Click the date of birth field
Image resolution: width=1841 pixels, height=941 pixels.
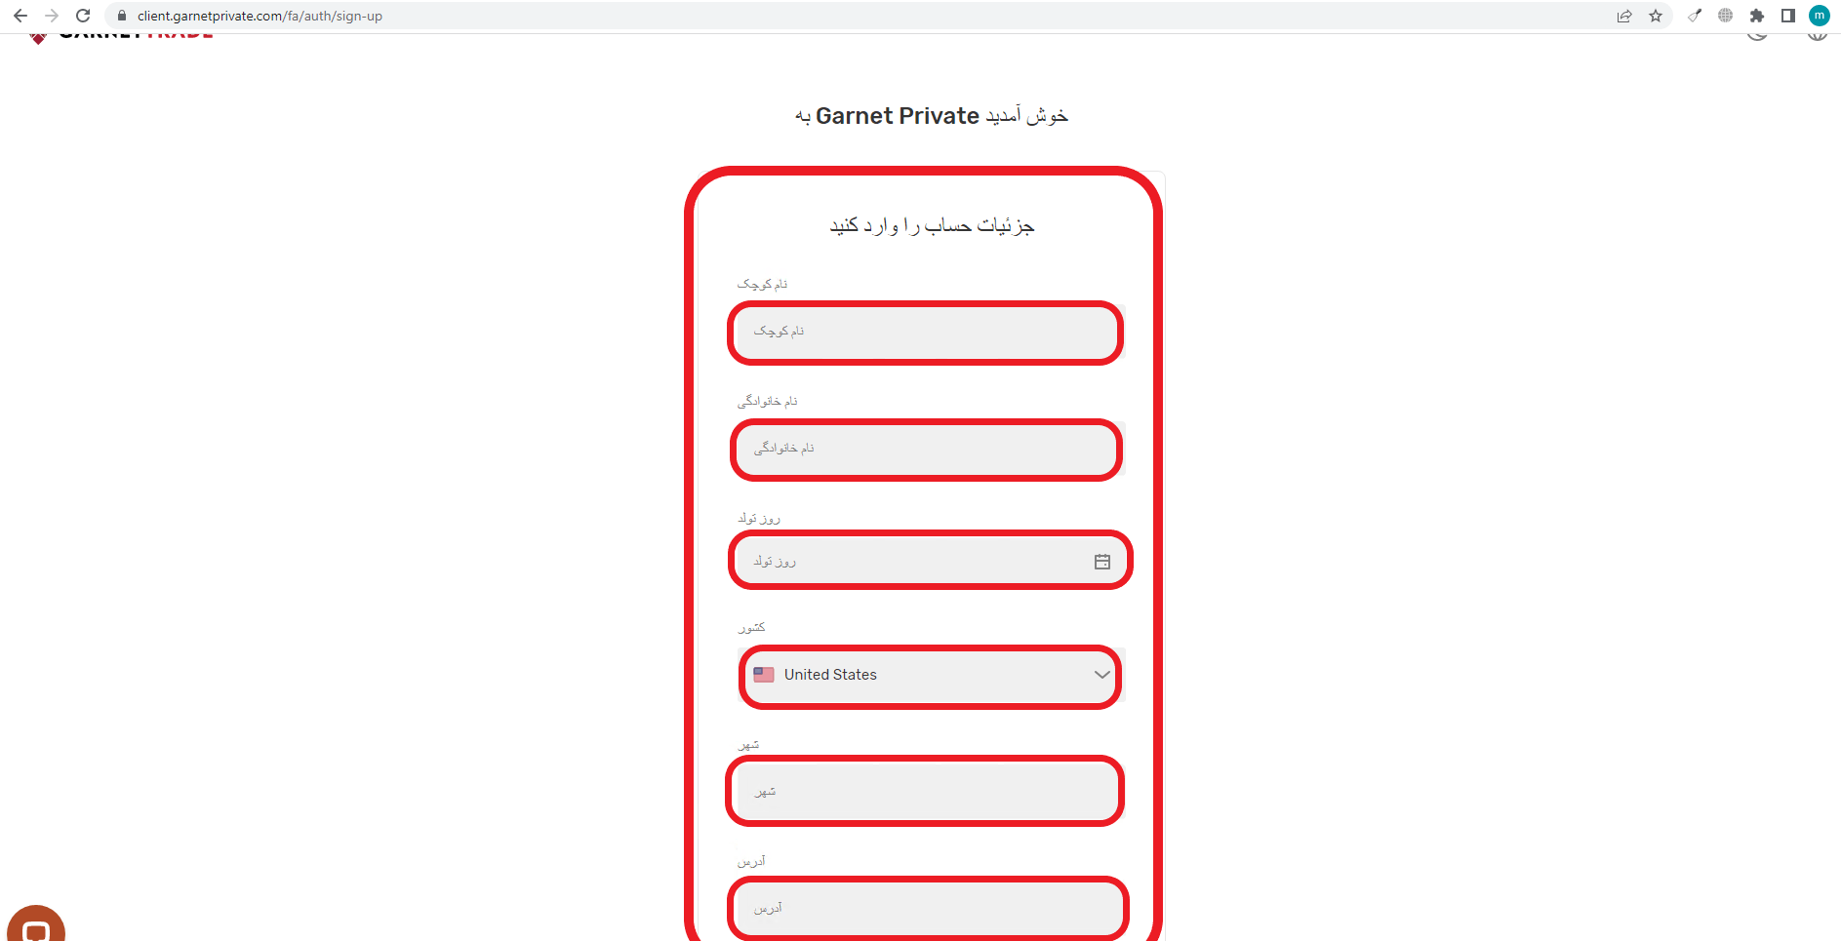[x=929, y=562]
